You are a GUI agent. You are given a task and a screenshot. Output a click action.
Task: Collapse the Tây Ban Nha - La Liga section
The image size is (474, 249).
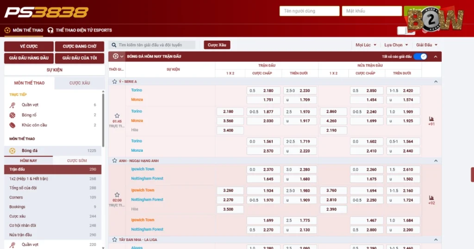(x=436, y=240)
